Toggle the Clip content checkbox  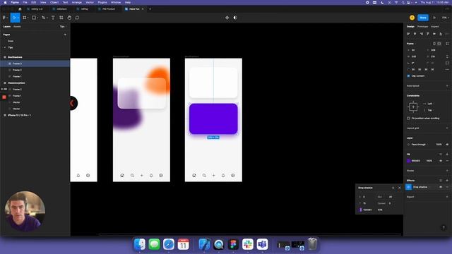pyautogui.click(x=408, y=76)
